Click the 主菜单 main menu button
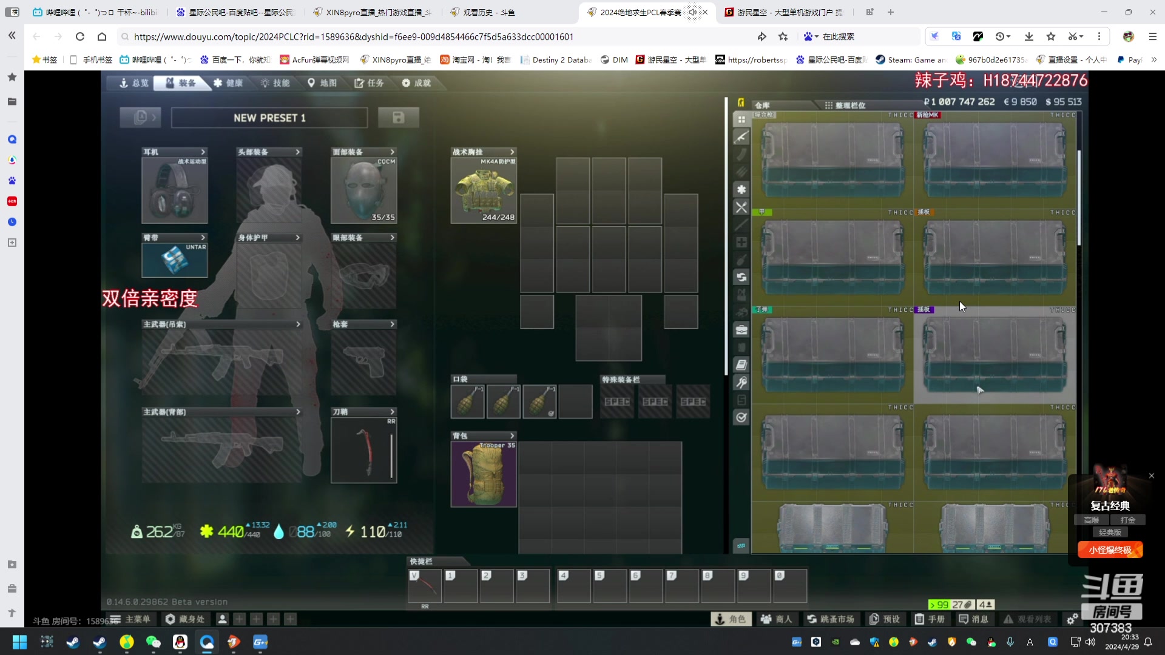This screenshot has height=655, width=1165. coord(132,619)
